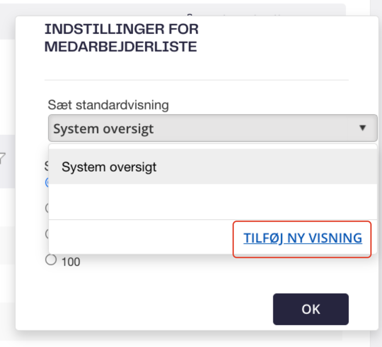The image size is (382, 347).
Task: Click the TILFØJ NY VISNING link
Action: pos(302,238)
